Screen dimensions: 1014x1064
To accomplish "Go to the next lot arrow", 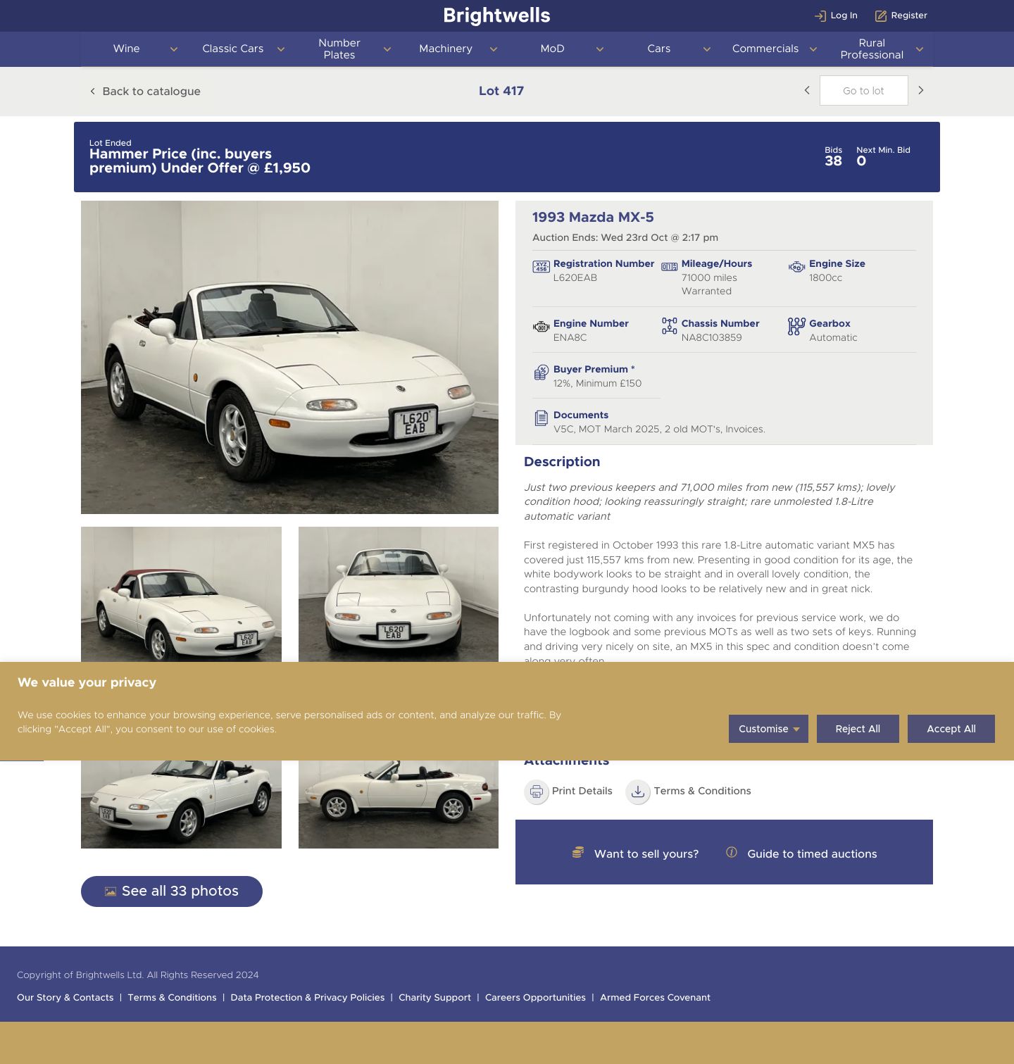I will click(920, 90).
